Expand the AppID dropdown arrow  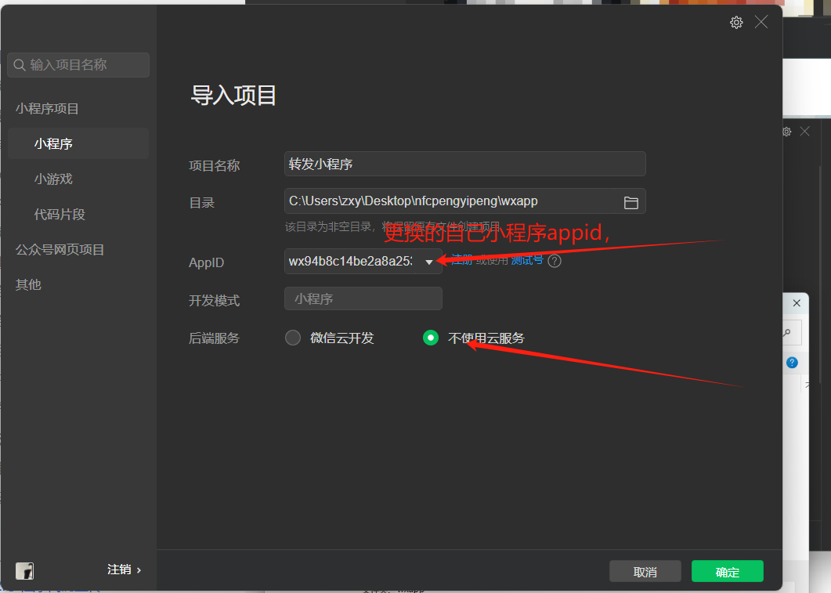pos(429,262)
